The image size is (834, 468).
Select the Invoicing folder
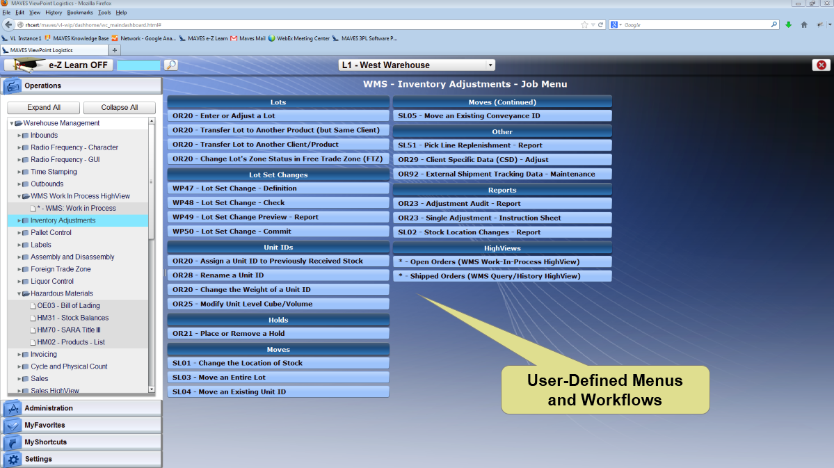(x=44, y=355)
